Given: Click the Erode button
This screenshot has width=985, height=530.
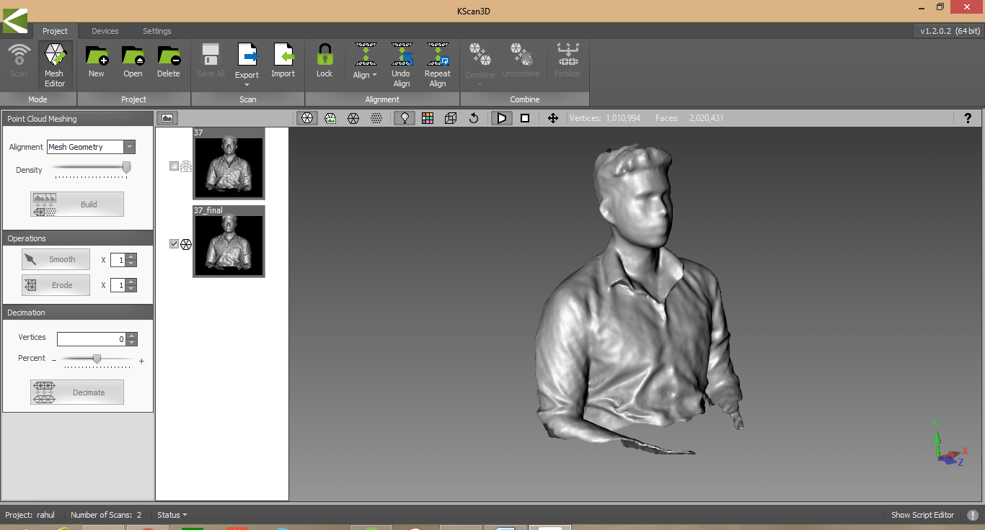Looking at the screenshot, I should click(56, 285).
